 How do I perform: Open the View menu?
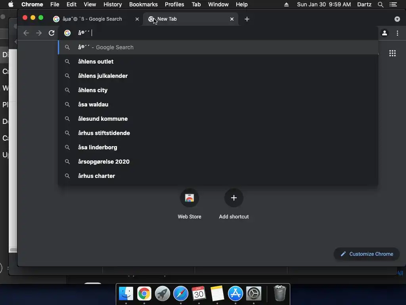tap(90, 4)
